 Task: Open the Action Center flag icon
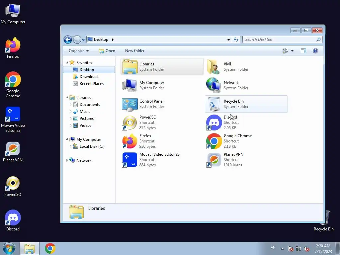click(290, 249)
